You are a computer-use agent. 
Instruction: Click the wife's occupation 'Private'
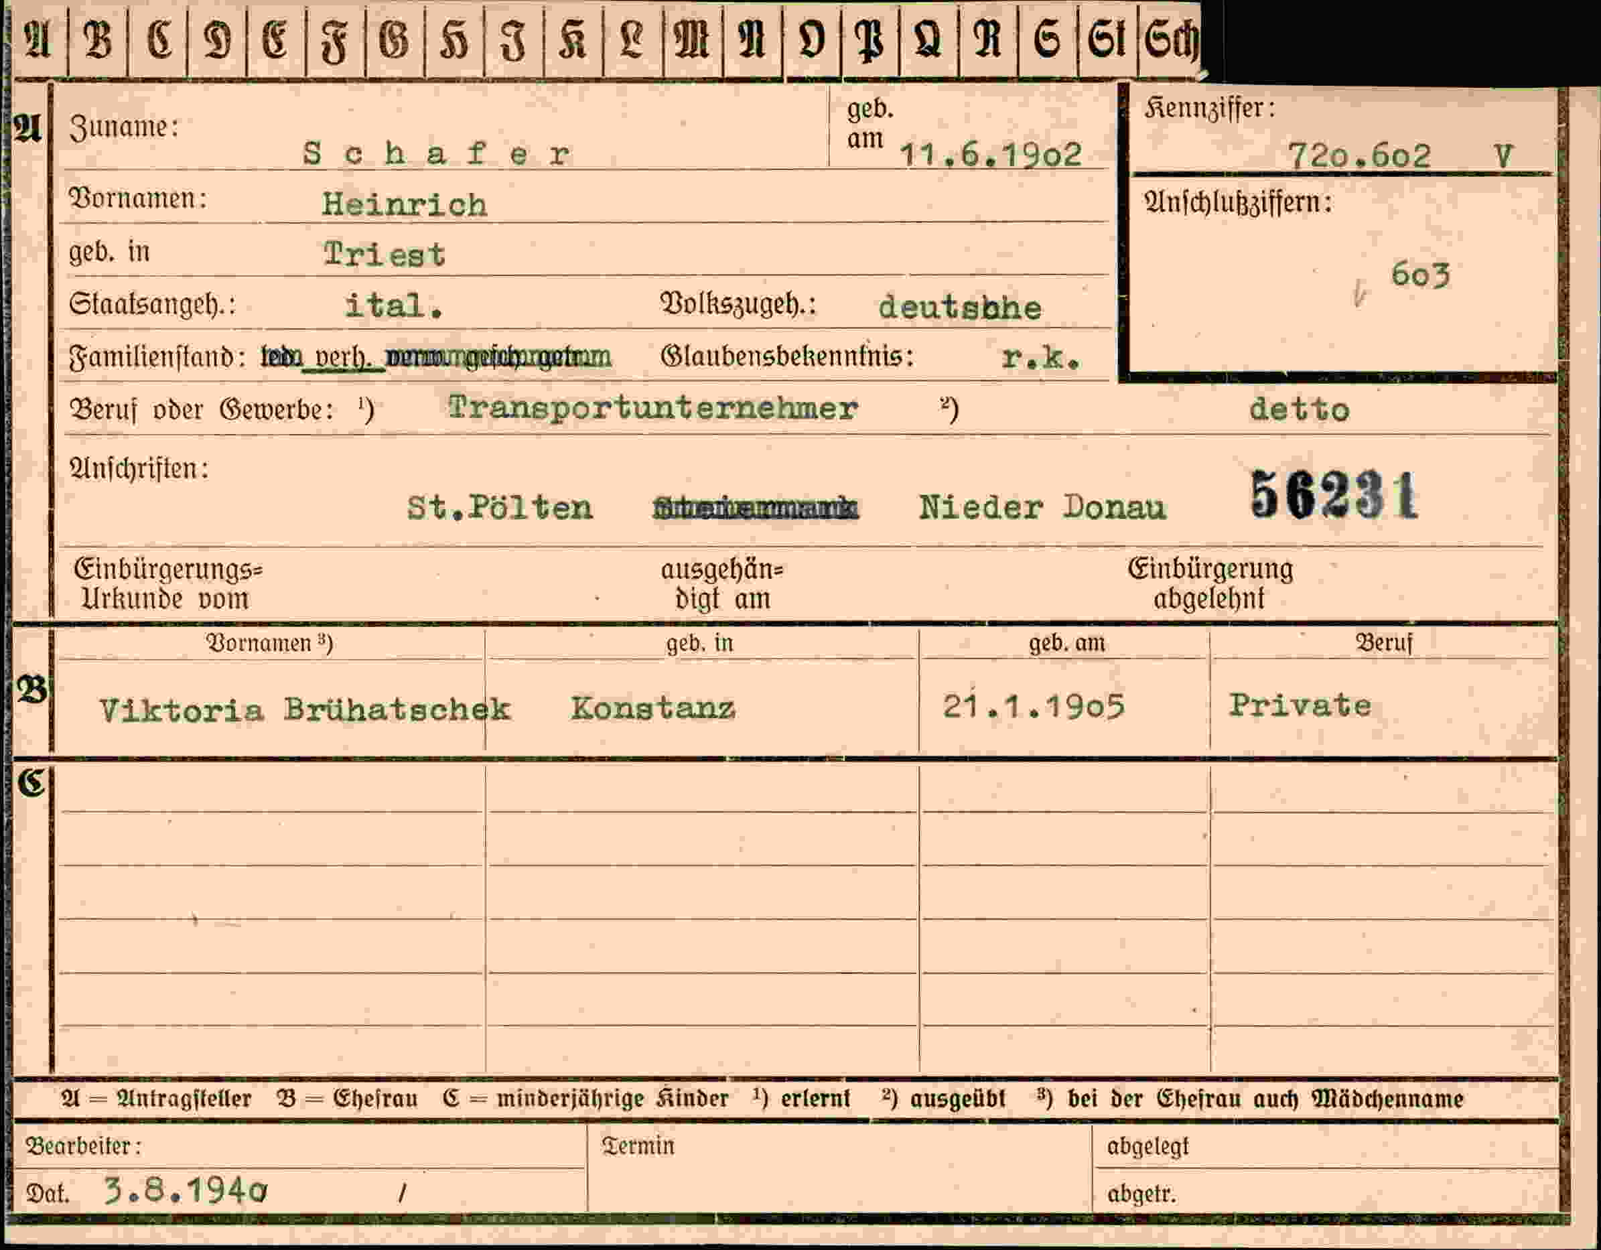click(x=1300, y=705)
